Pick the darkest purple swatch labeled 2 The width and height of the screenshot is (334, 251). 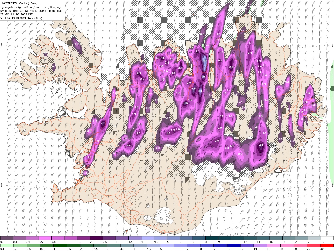(96, 238)
